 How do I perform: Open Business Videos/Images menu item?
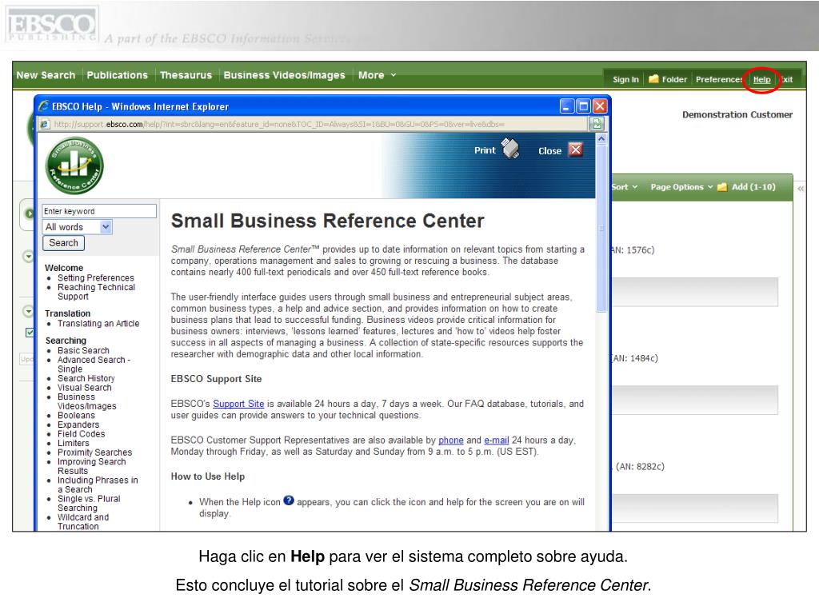tap(284, 75)
